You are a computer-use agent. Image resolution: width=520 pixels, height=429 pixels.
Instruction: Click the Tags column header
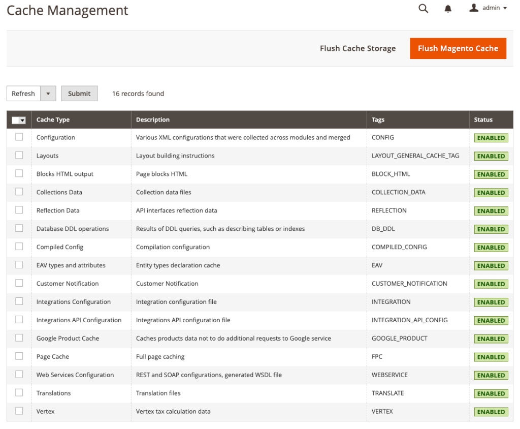coord(377,120)
